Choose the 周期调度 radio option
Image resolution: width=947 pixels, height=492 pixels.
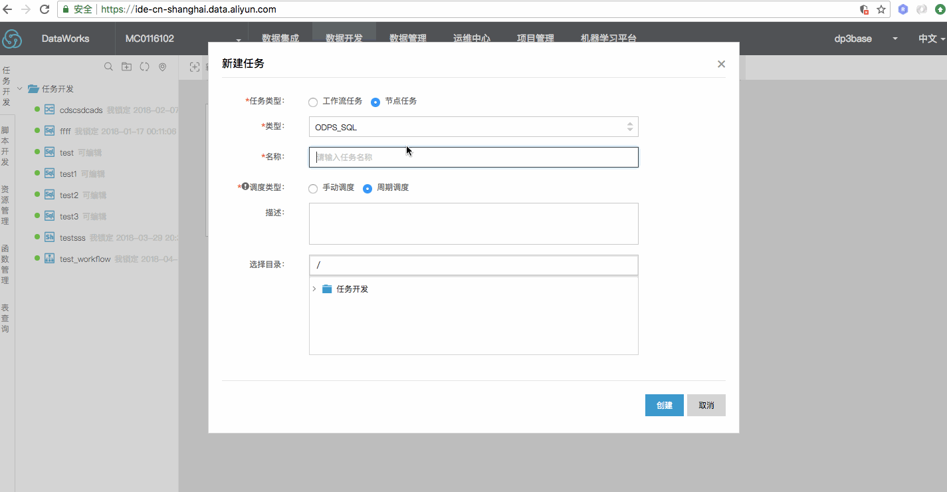tap(368, 188)
